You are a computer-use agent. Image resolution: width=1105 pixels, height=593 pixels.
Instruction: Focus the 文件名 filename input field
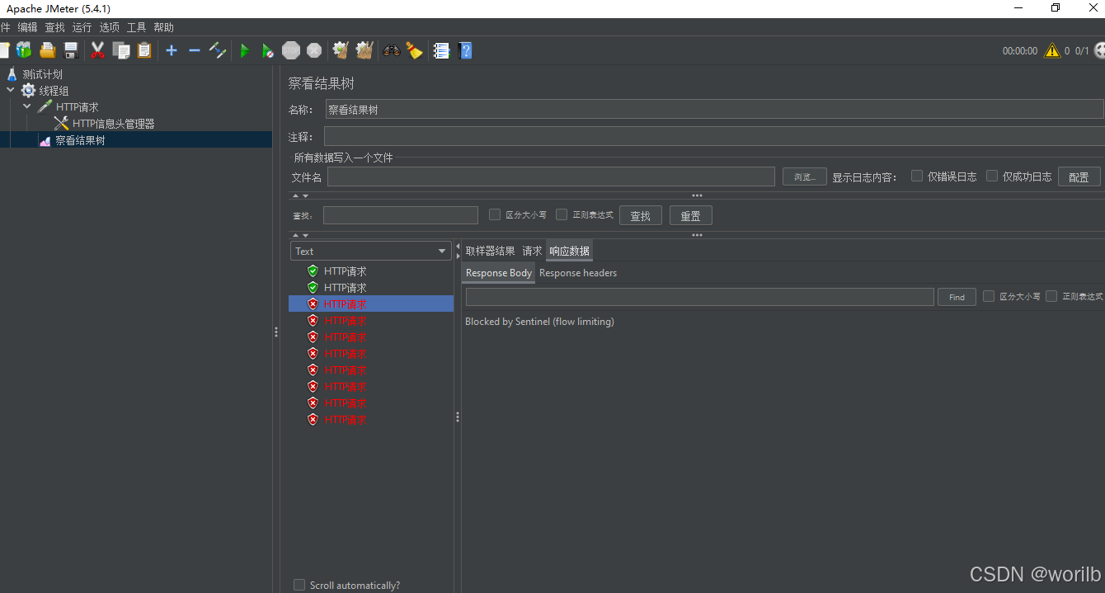(x=551, y=176)
